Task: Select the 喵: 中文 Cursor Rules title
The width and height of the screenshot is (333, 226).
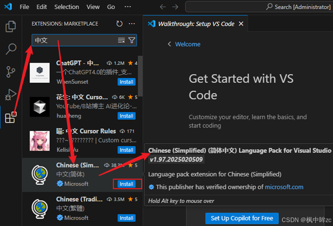Action: [86, 131]
